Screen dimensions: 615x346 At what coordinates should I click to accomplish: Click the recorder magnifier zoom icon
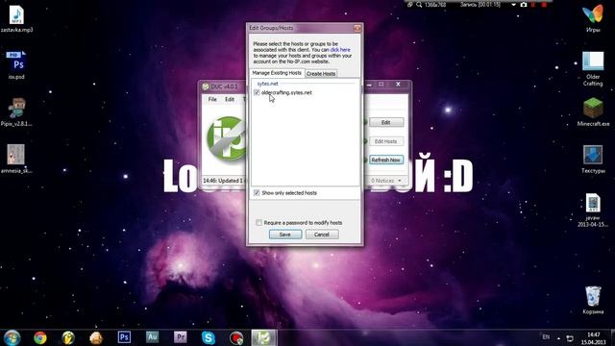pos(419,5)
